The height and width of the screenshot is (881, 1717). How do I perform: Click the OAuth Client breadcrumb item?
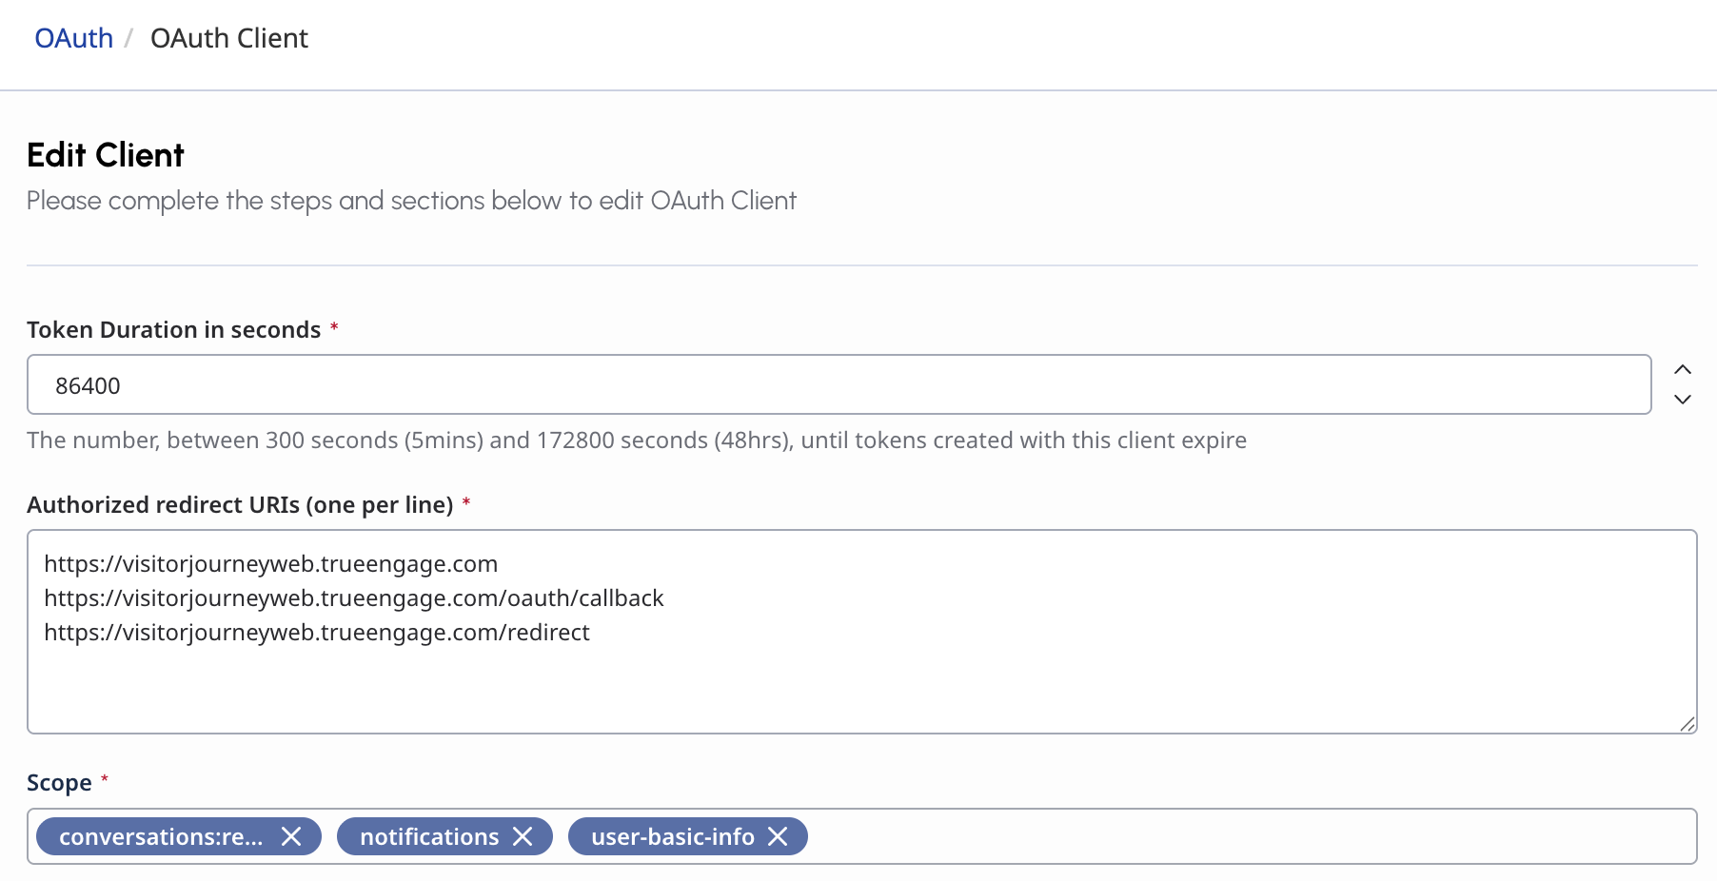tap(229, 38)
